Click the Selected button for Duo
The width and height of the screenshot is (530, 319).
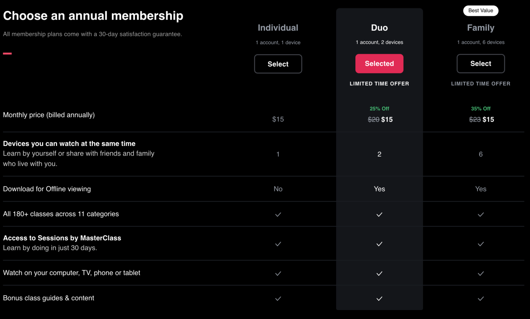point(379,63)
